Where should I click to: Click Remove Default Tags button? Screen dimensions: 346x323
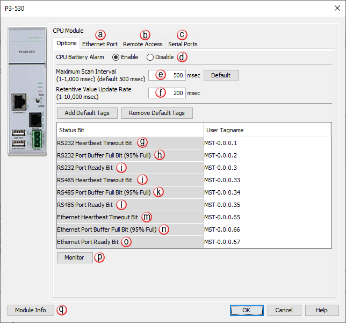157,113
